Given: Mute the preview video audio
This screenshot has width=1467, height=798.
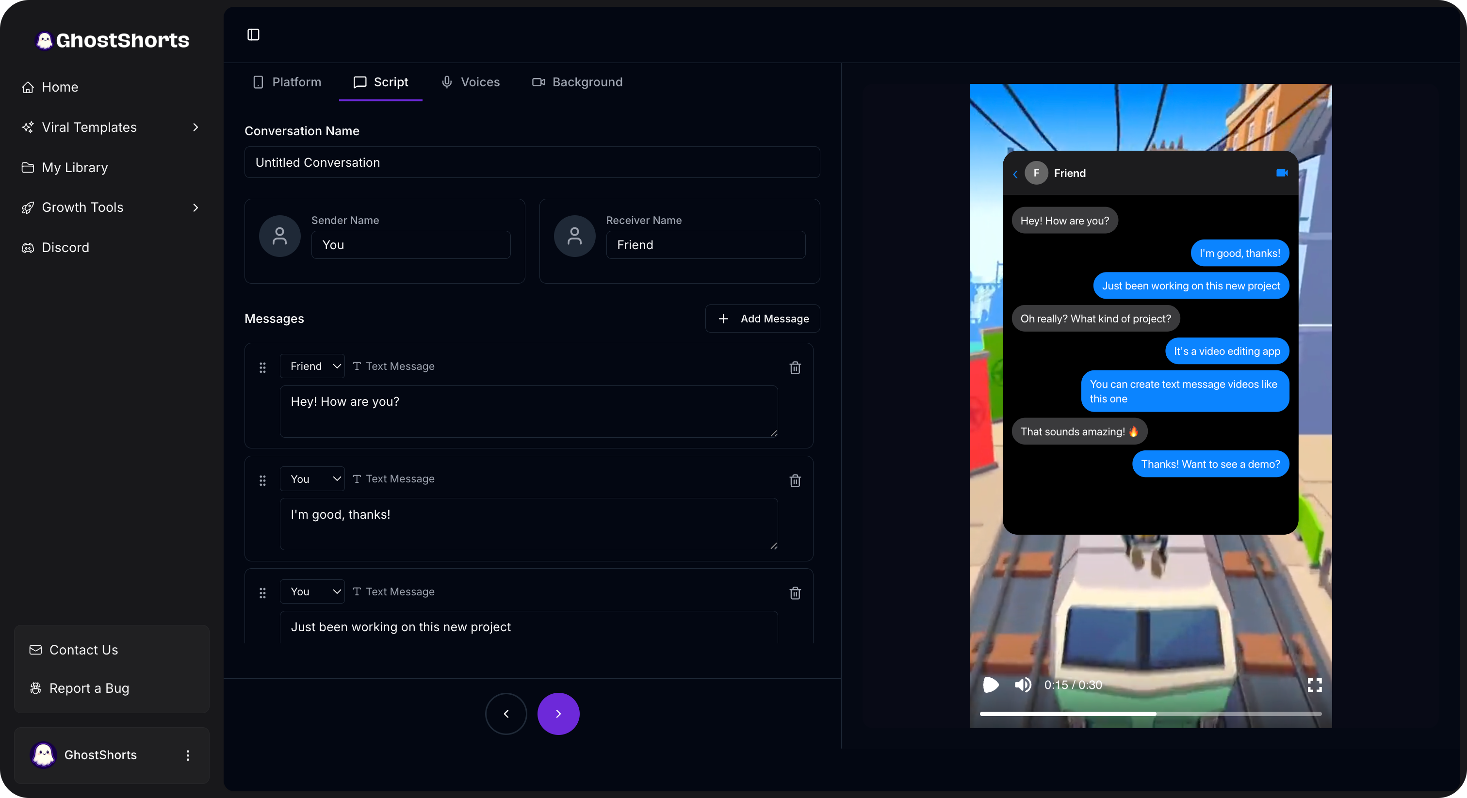Looking at the screenshot, I should click(1023, 685).
